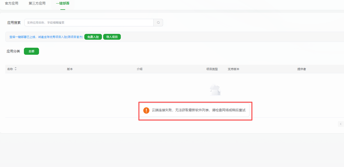Click the 免费入驻 button

(93, 36)
